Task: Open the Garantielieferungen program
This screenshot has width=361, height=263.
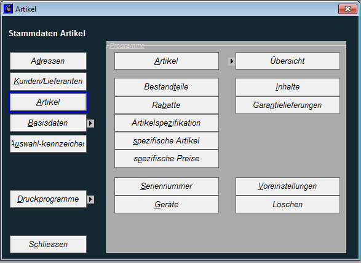Action: (x=288, y=105)
